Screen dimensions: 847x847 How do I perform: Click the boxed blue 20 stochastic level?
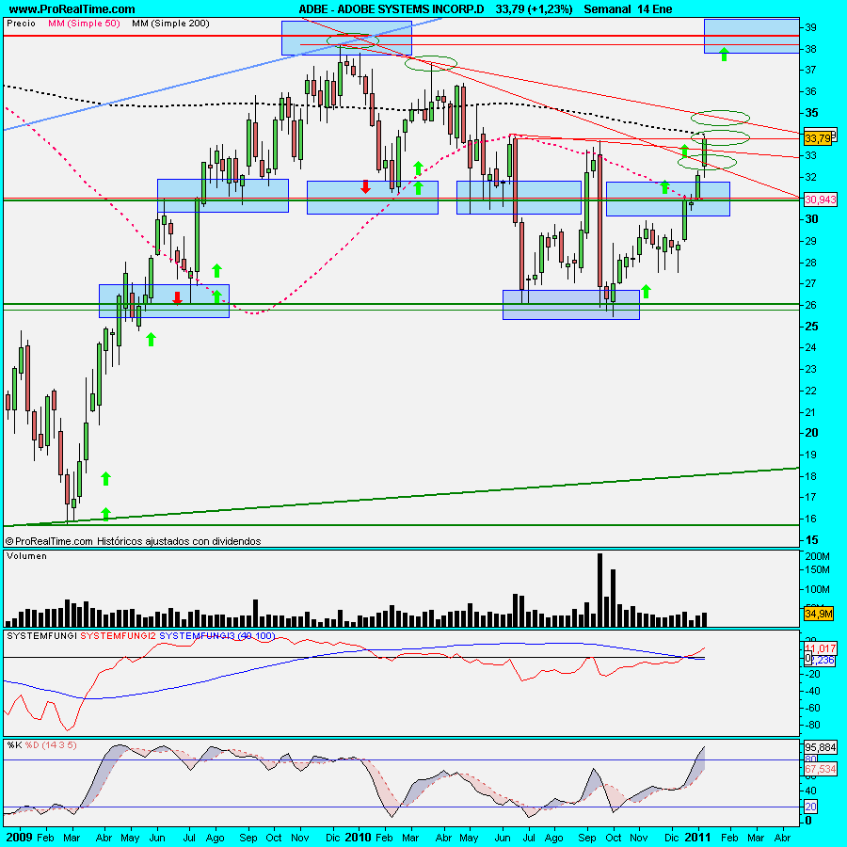[811, 807]
